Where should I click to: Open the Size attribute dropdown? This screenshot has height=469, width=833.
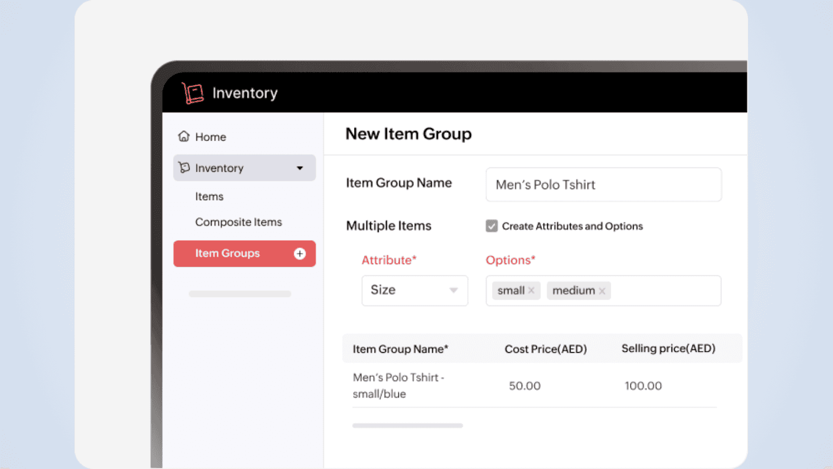tap(414, 290)
